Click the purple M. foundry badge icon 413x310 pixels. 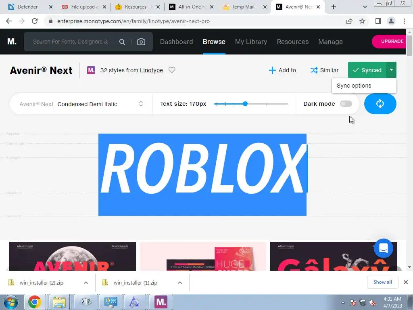click(91, 70)
